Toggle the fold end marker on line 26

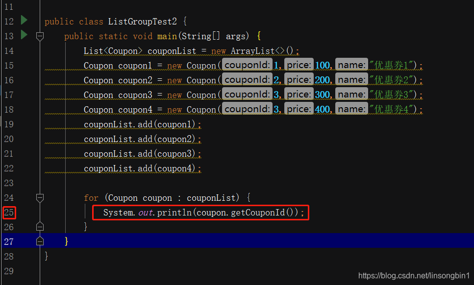pos(40,226)
